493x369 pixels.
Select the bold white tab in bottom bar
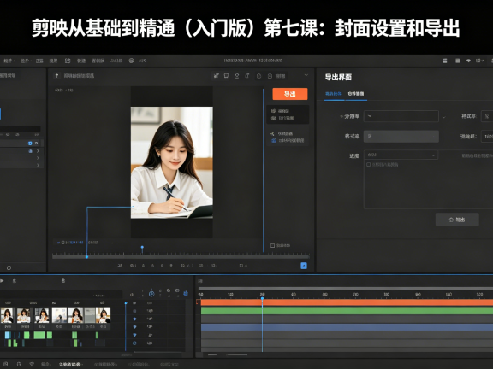(70, 365)
